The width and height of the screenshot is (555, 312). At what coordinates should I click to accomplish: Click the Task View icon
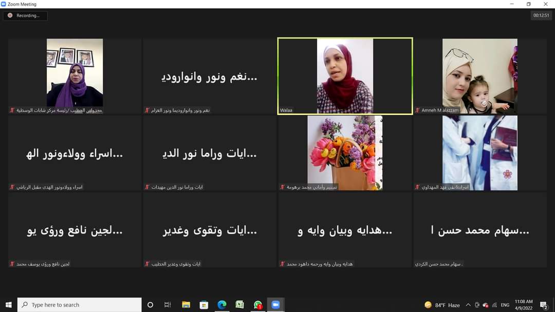pos(168,305)
